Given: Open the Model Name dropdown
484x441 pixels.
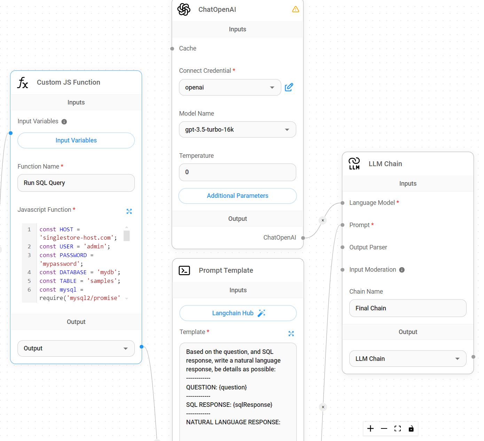Looking at the screenshot, I should pos(237,130).
